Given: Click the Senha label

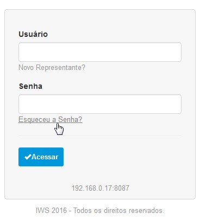Looking at the screenshot, I should point(30,86).
